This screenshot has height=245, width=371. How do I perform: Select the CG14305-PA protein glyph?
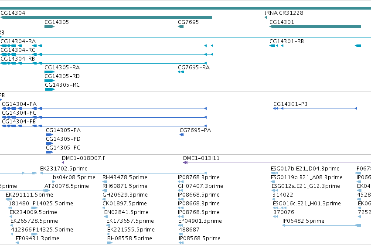(49, 135)
